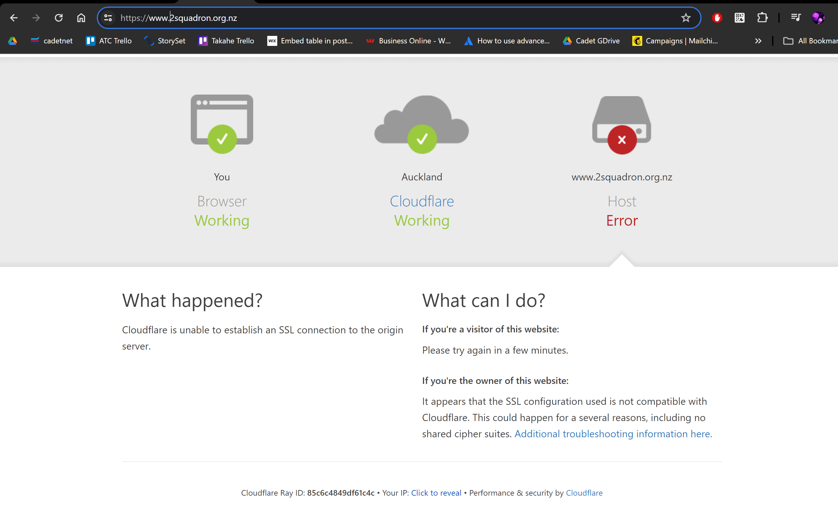Click the browser back arrow
This screenshot has width=838, height=515.
click(14, 18)
